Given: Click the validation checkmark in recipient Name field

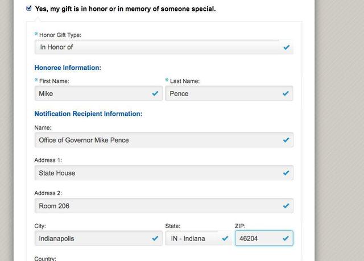Looking at the screenshot, I should coord(286,140).
